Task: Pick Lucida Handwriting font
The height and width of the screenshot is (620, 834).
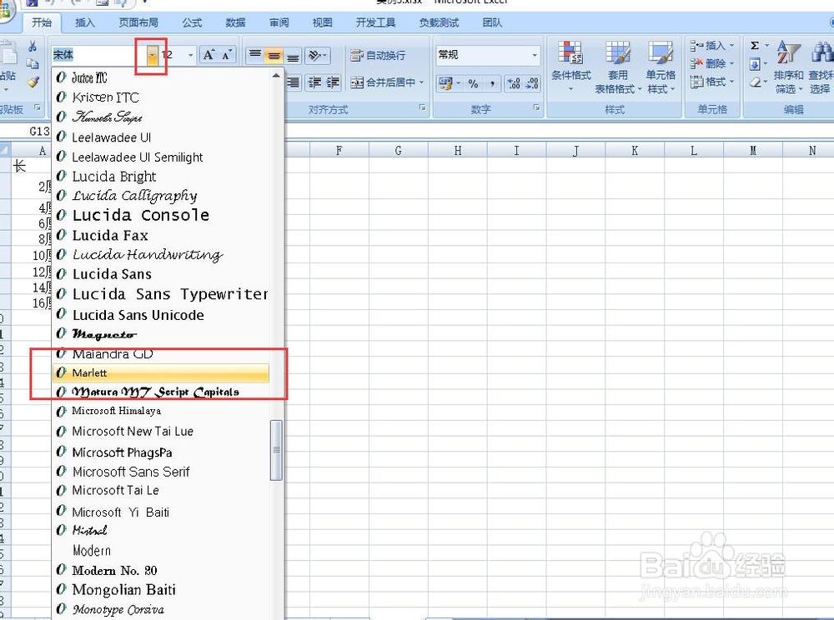Action: click(x=161, y=254)
